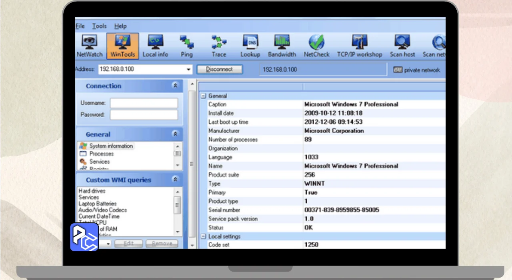Focus the Username input field
This screenshot has width=512, height=280.
pyautogui.click(x=144, y=103)
